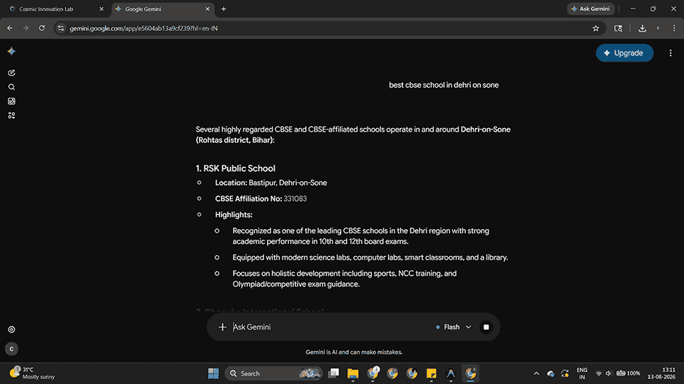
Task: Click the bullet starting 'Focuses on holistic development'
Action: pyautogui.click(x=345, y=279)
